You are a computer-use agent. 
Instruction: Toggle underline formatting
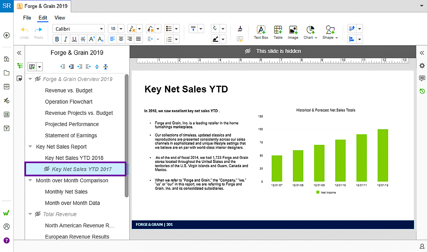click(x=74, y=39)
